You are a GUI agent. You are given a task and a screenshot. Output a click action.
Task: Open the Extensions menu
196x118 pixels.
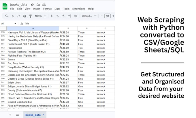coord(79,9)
